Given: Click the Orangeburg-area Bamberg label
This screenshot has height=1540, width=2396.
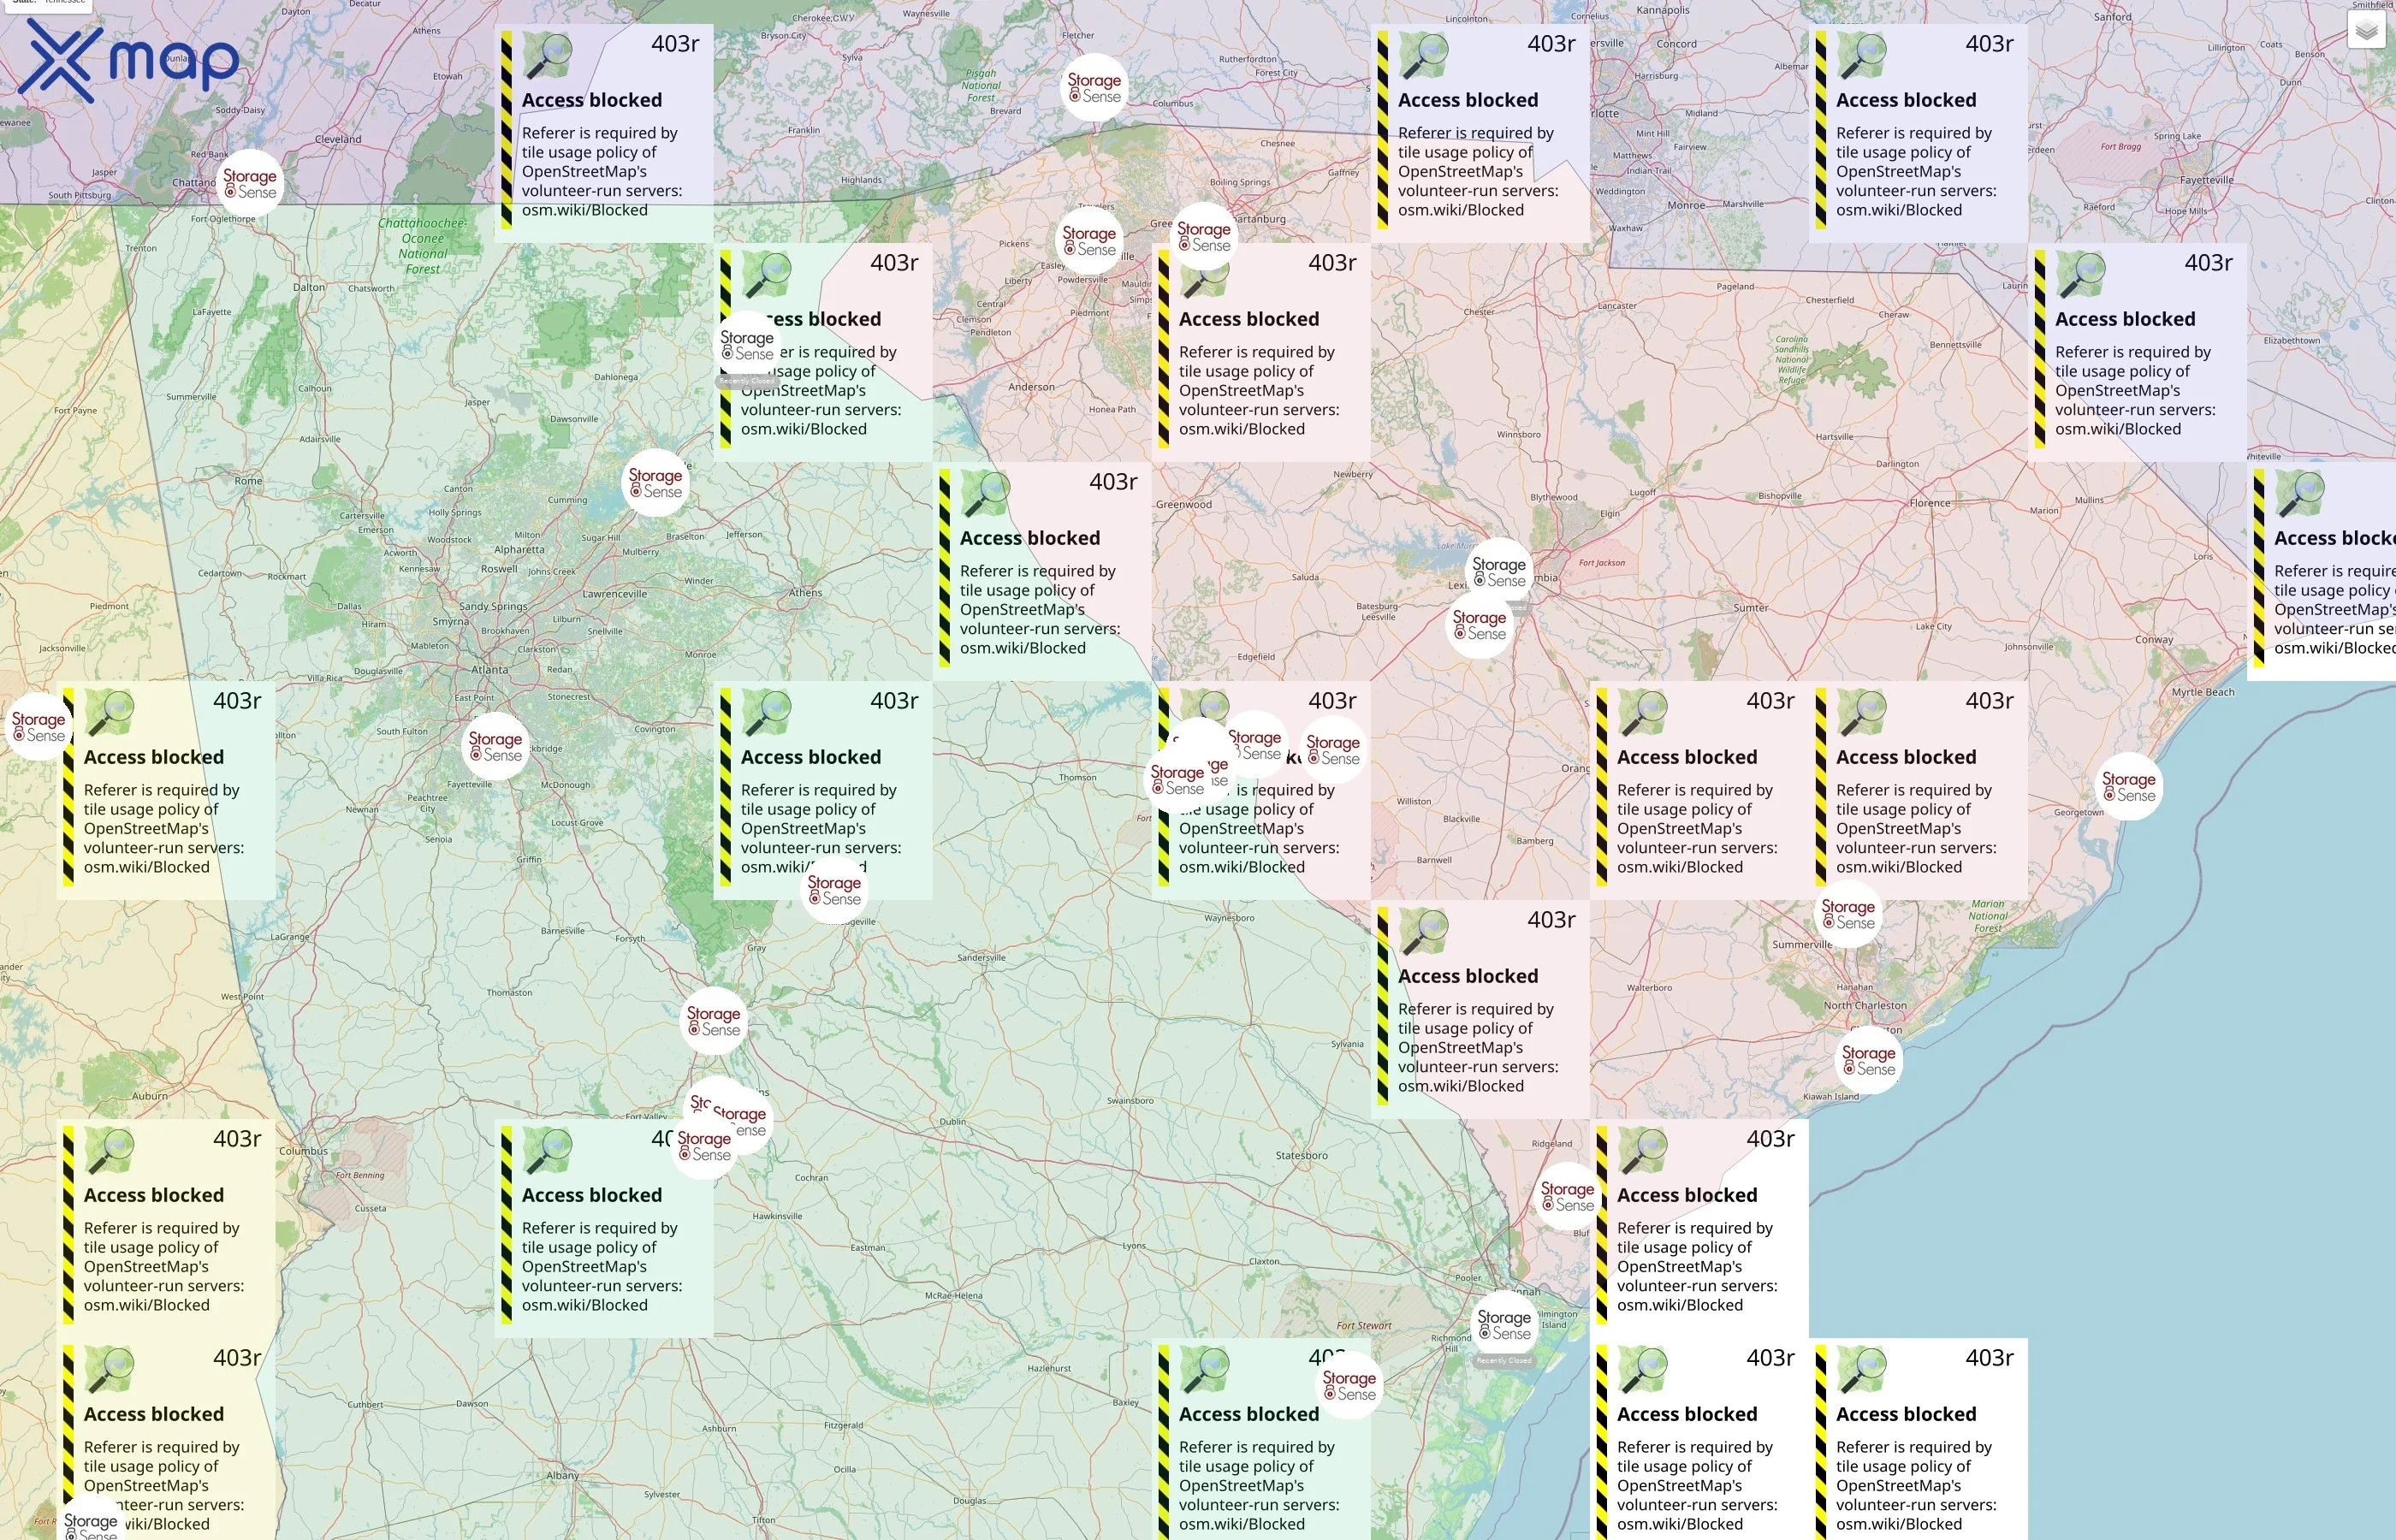Looking at the screenshot, I should coord(1535,841).
